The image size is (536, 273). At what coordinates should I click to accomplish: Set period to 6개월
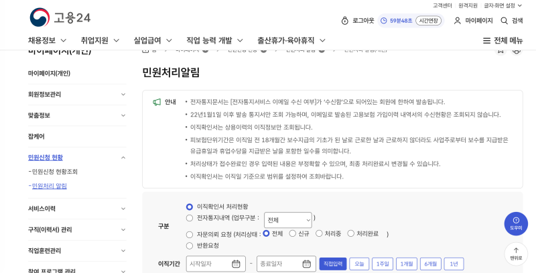click(430, 264)
